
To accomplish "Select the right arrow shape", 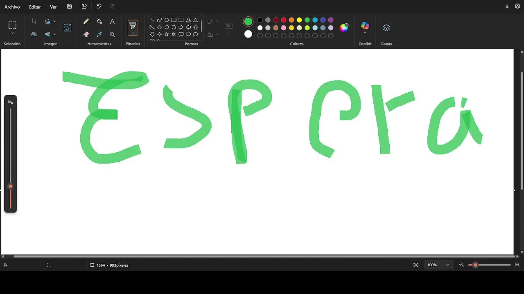I will click(181, 27).
